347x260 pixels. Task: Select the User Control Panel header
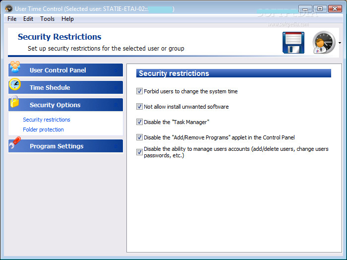point(66,70)
